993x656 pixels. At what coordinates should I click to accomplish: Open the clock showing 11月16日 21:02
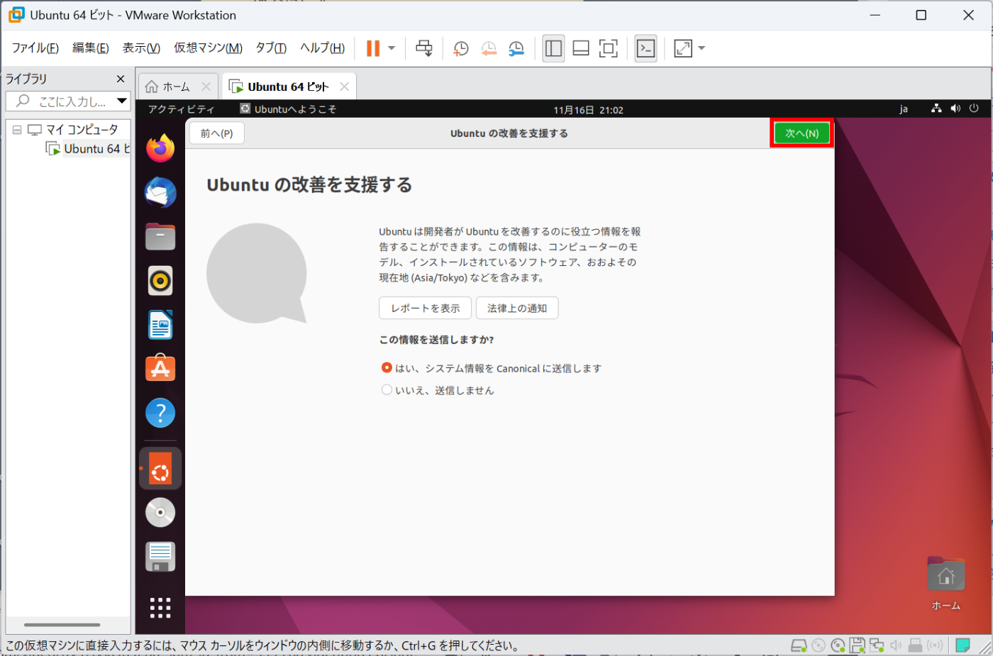(x=588, y=110)
